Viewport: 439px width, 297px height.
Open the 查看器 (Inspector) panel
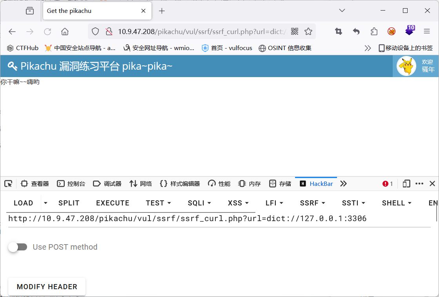36,183
